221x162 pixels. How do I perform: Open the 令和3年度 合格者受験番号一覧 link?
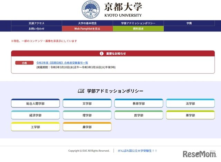[x=62, y=63]
